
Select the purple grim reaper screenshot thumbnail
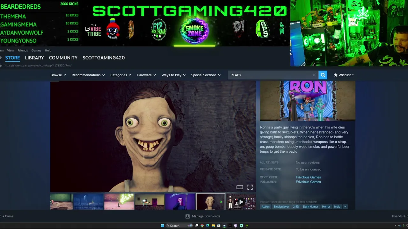click(180, 202)
